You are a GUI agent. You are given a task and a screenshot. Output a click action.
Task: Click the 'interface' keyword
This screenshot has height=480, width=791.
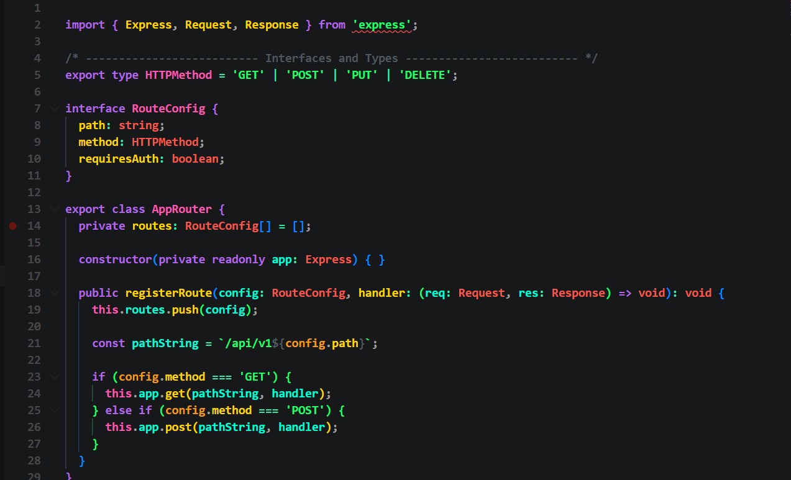95,109
